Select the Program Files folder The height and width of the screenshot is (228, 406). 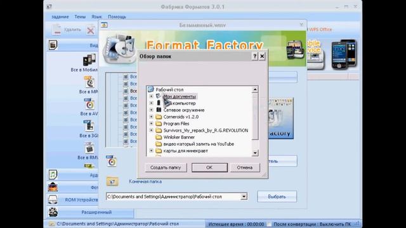tap(176, 123)
